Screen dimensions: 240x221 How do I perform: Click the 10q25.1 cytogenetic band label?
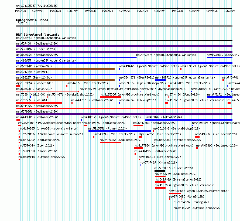[22, 23]
